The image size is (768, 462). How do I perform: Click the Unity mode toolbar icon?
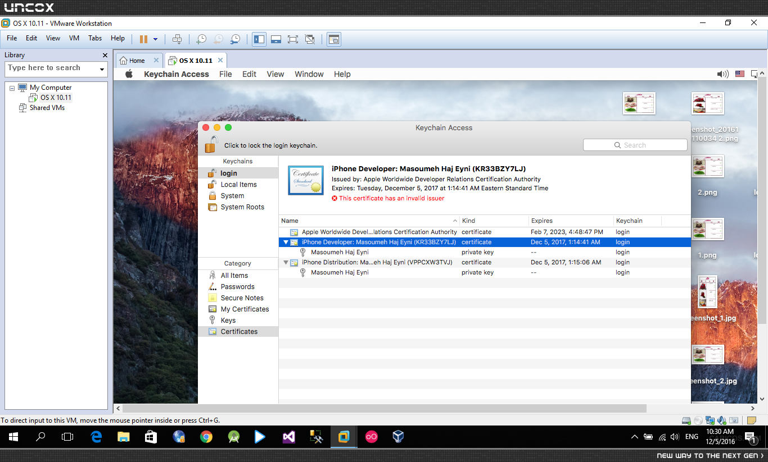pyautogui.click(x=310, y=39)
